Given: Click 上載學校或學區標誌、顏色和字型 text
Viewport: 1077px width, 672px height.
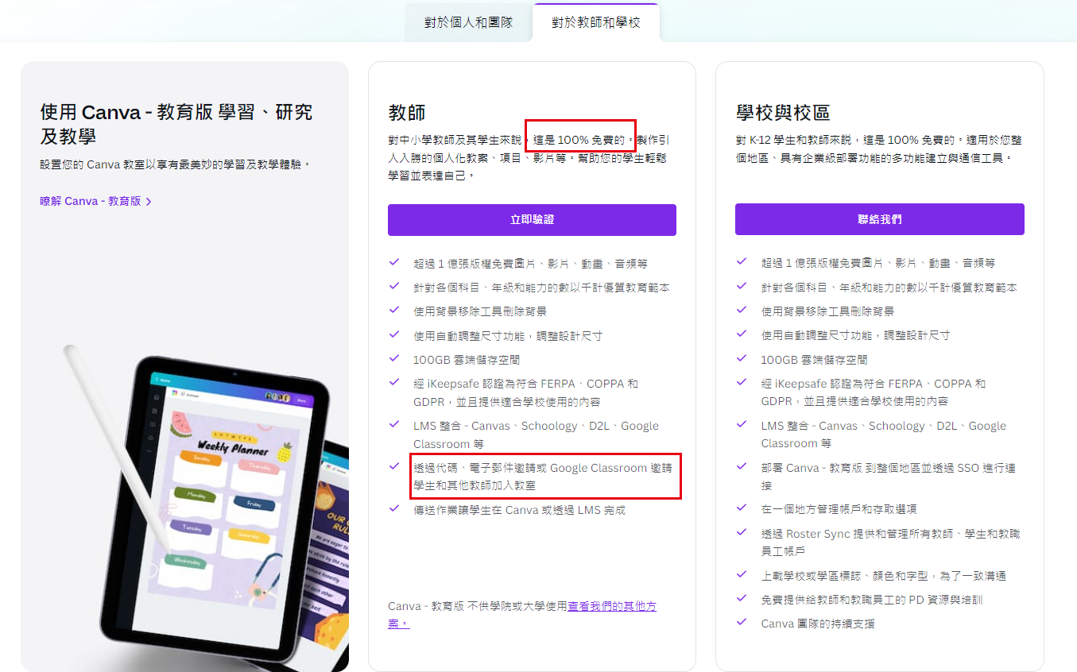Looking at the screenshot, I should pyautogui.click(x=884, y=575).
